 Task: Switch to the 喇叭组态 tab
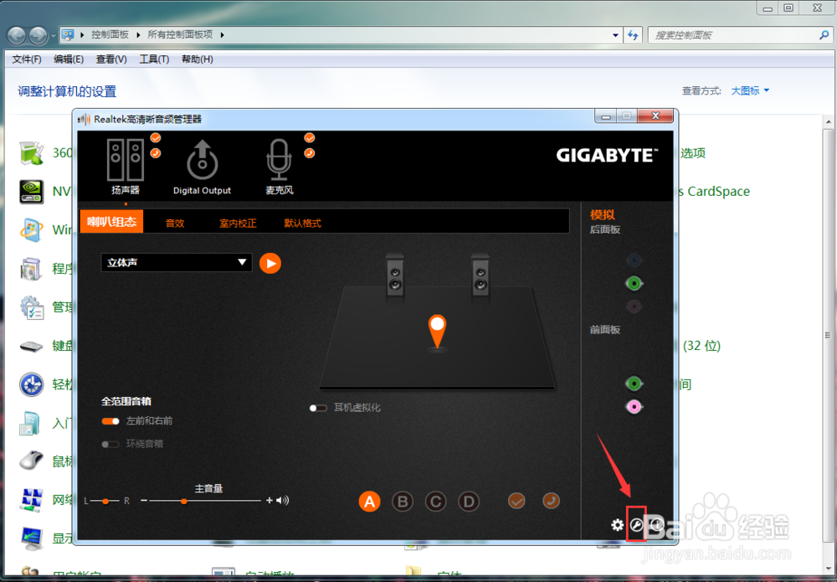coord(111,222)
